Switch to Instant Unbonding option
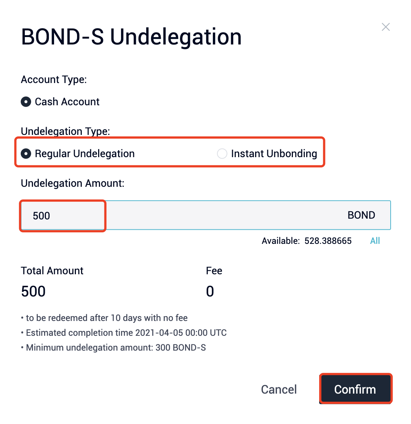Viewport: 411px width, 424px height. tap(222, 153)
